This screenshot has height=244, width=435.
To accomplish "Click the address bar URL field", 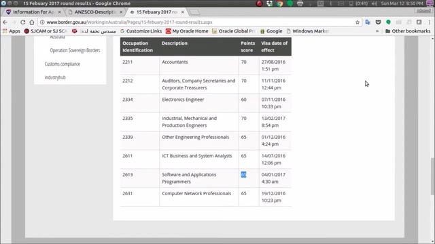I will 200,22.
